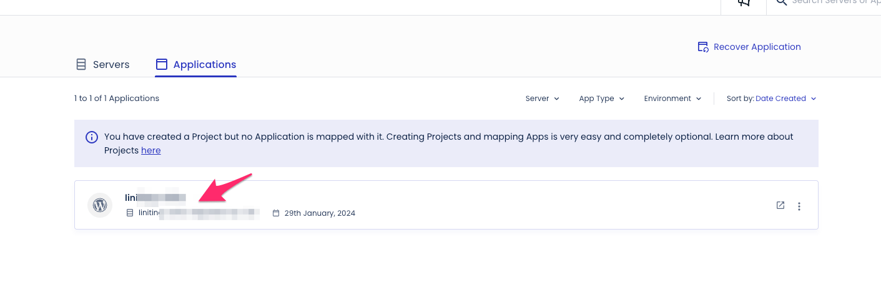Select the Applications tab
This screenshot has width=881, height=305.
tap(196, 65)
